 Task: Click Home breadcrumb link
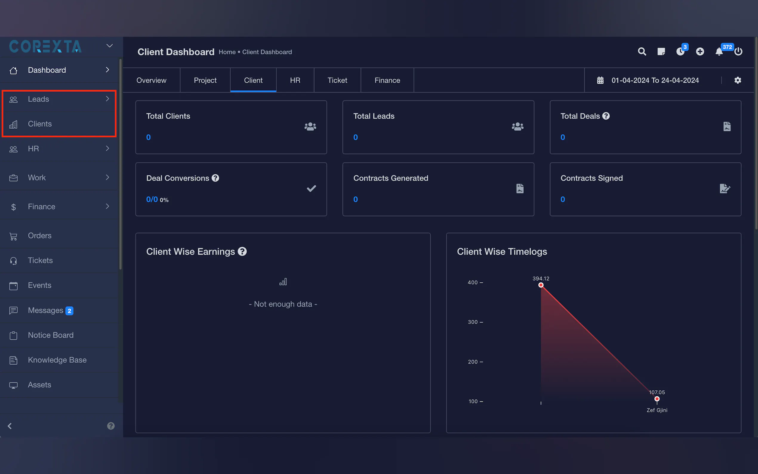[x=227, y=52]
